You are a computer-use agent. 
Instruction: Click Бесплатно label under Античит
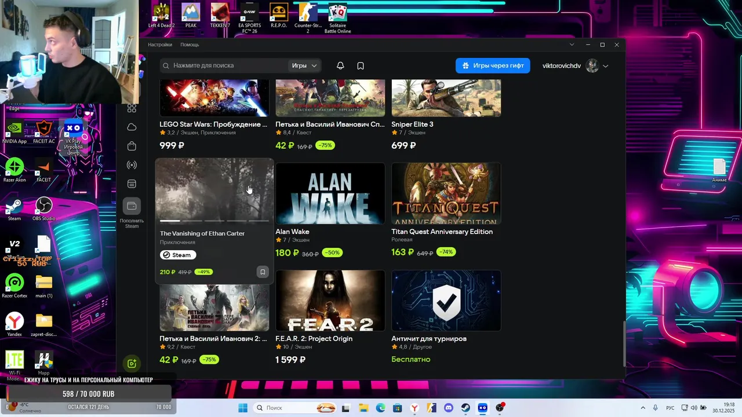pos(411,359)
